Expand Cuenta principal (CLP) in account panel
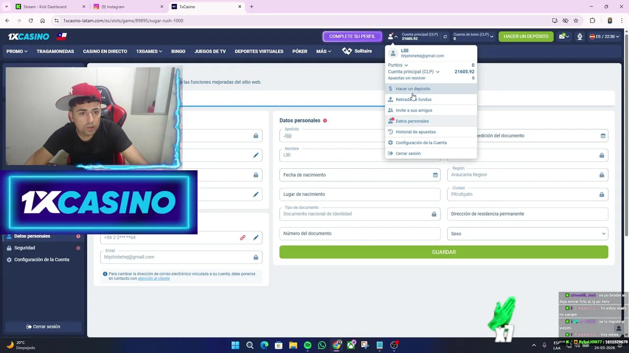 (413, 72)
